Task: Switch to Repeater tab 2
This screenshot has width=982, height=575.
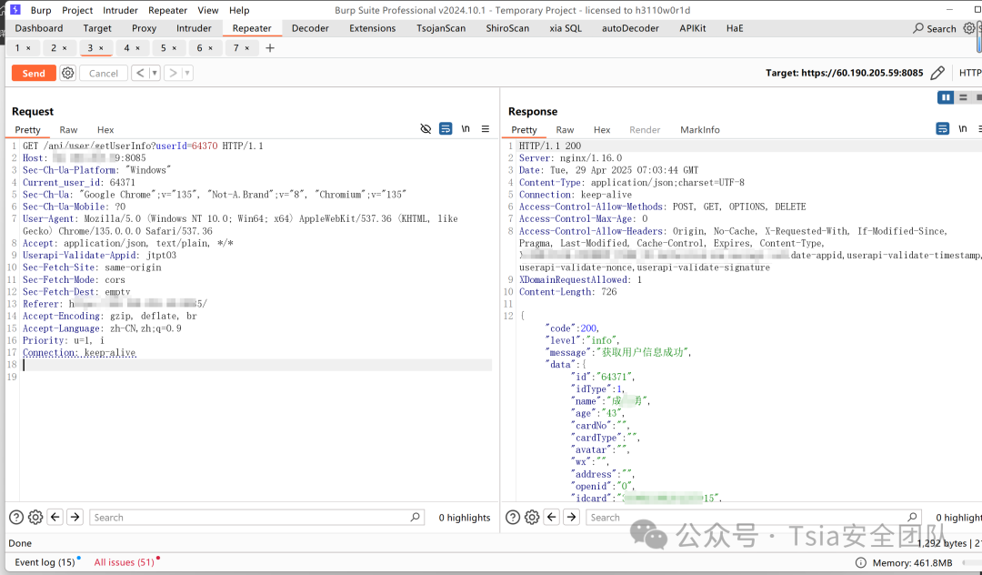Action: click(x=54, y=47)
